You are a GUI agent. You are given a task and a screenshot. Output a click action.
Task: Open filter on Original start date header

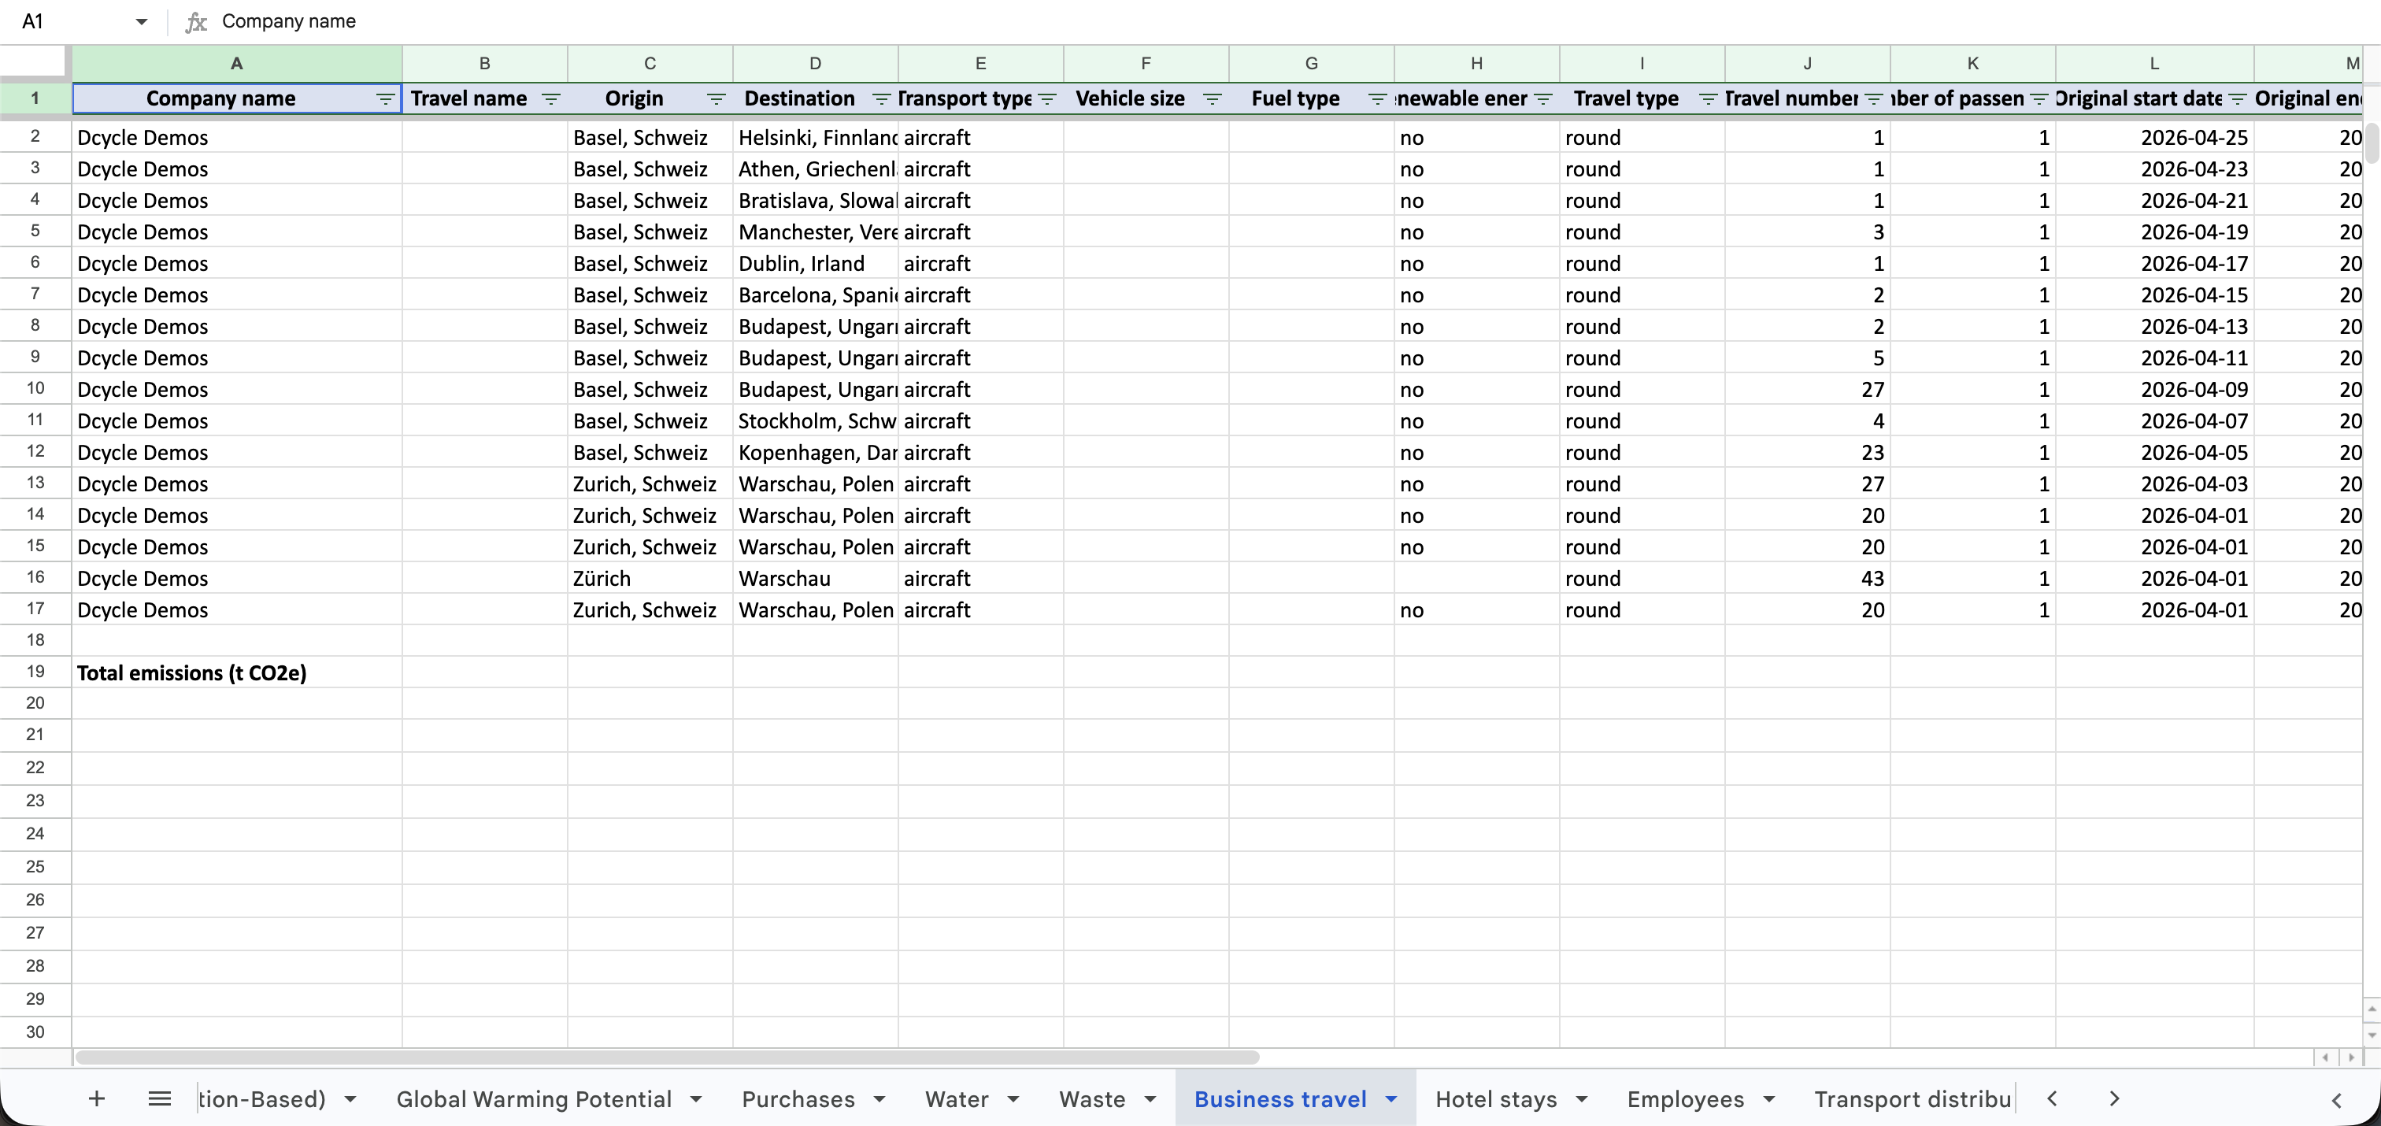pos(2238,99)
